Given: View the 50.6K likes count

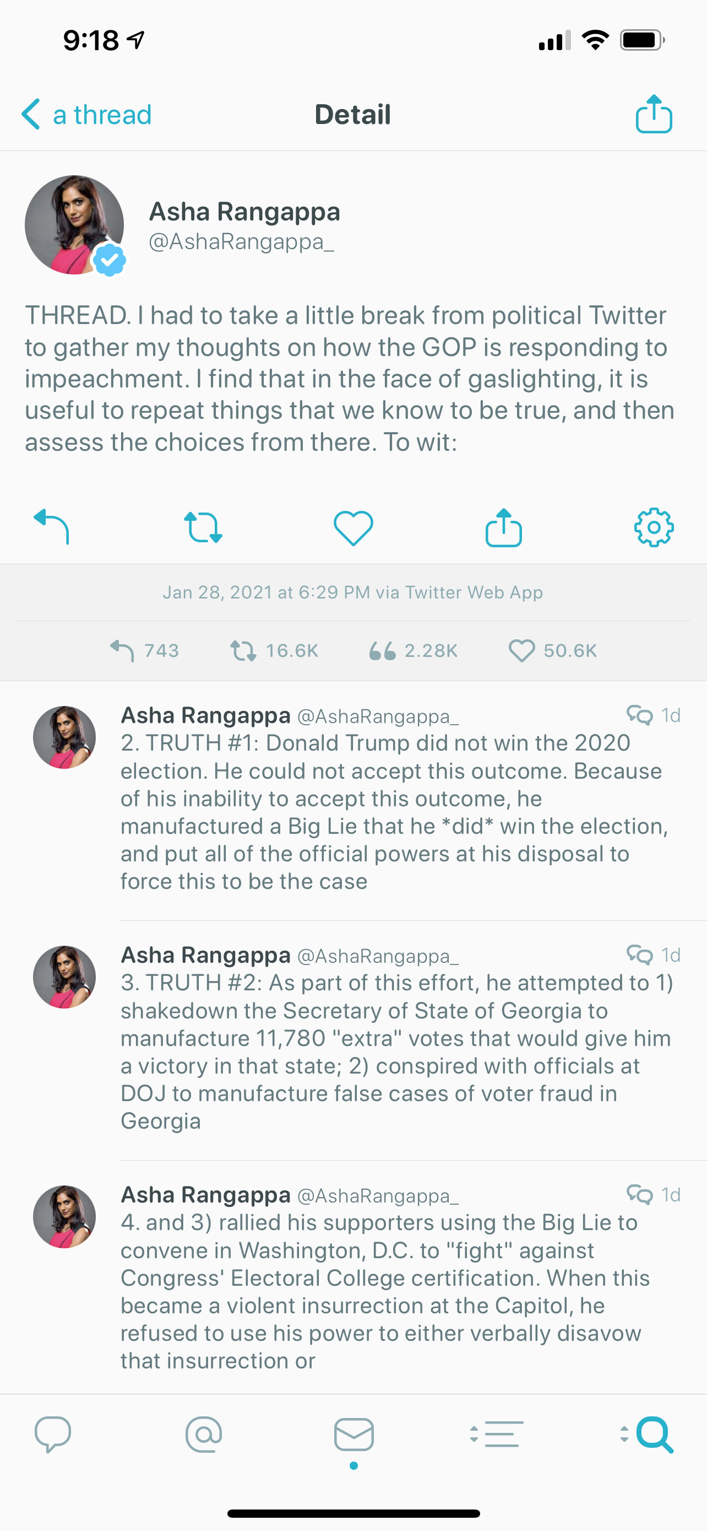Looking at the screenshot, I should [553, 651].
